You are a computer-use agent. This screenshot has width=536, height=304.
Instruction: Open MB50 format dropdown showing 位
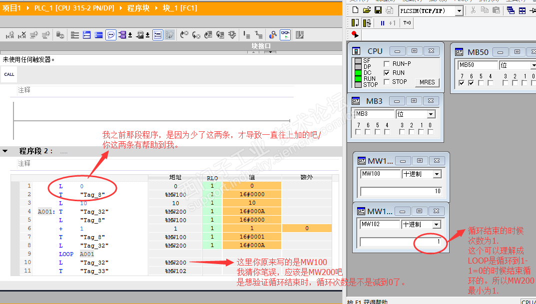[x=534, y=65]
